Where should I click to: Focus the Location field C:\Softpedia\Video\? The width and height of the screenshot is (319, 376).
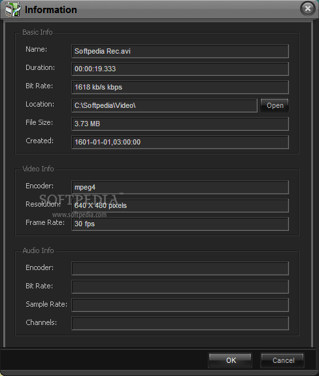(165, 105)
